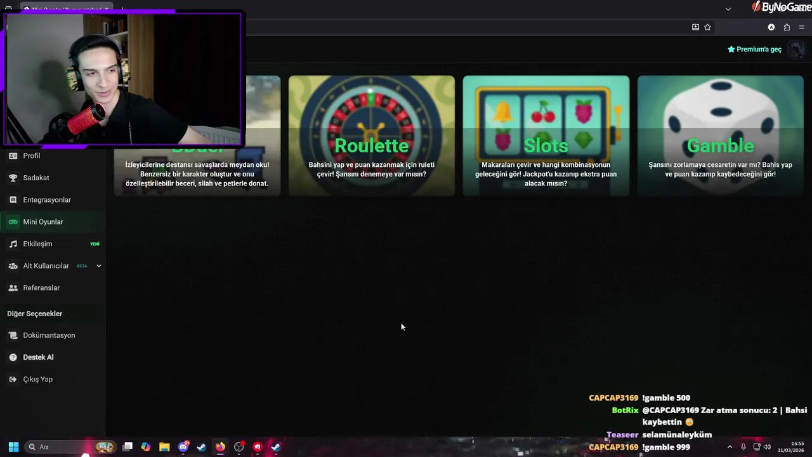This screenshot has height=457, width=812.
Task: Select Mini Oyunlar in the sidebar
Action: pos(53,222)
